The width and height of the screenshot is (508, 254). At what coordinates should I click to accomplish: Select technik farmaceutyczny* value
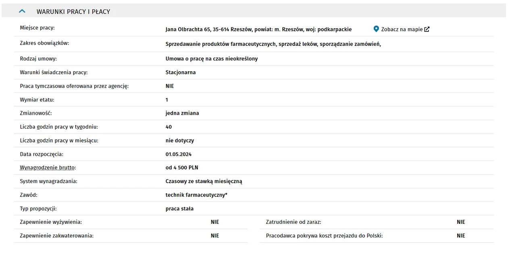196,195
